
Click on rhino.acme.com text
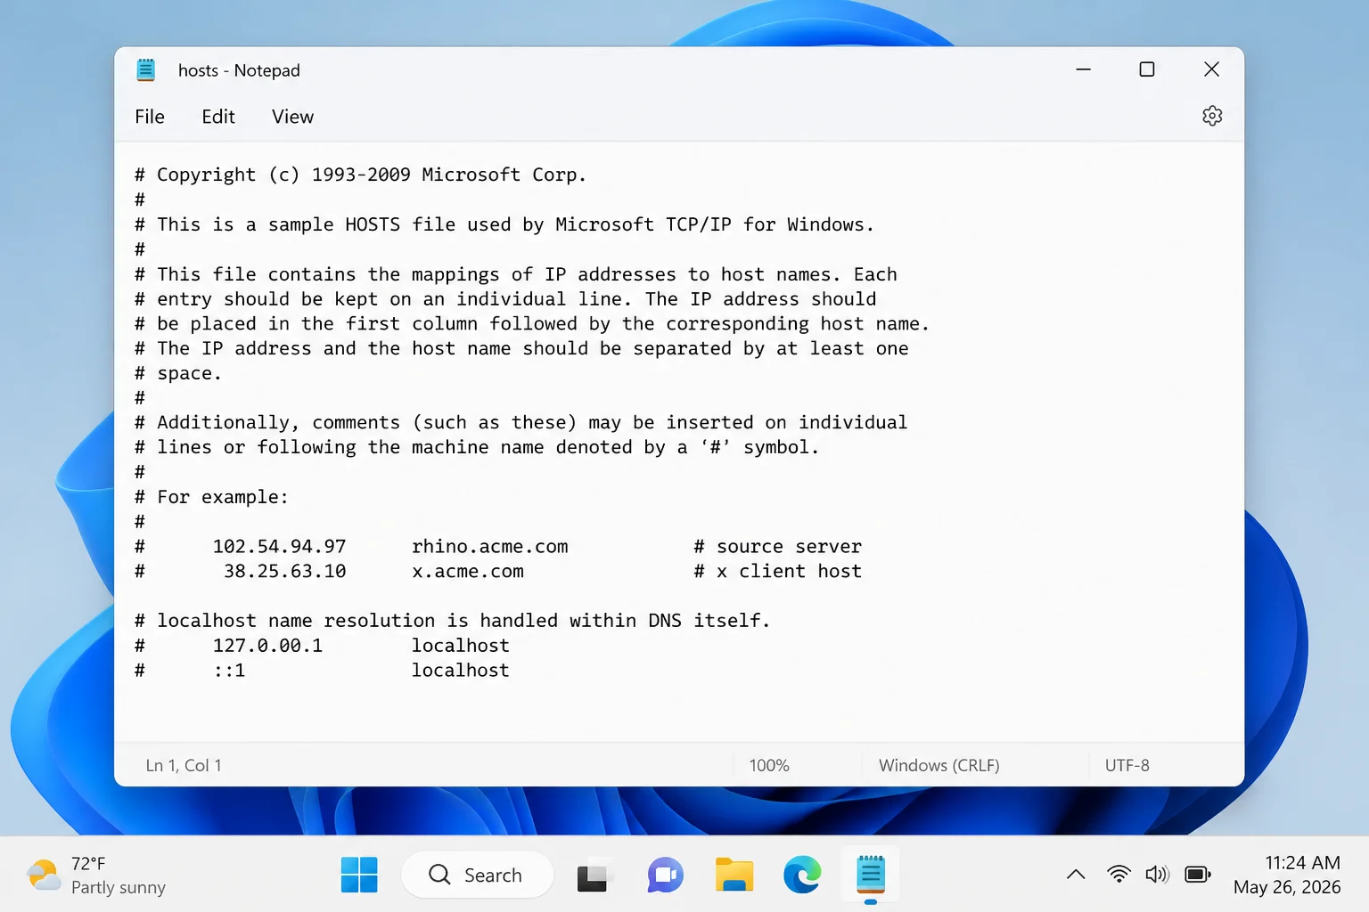[x=489, y=546]
